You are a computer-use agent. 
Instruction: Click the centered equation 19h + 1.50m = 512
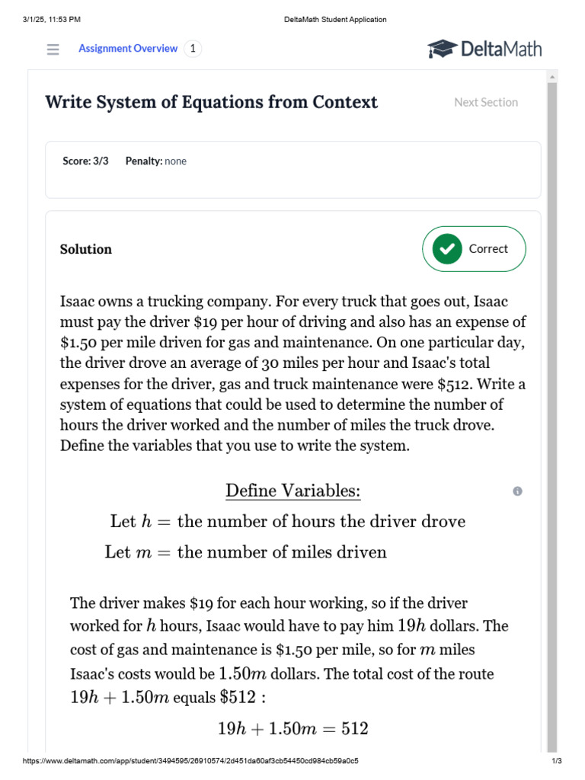(292, 729)
